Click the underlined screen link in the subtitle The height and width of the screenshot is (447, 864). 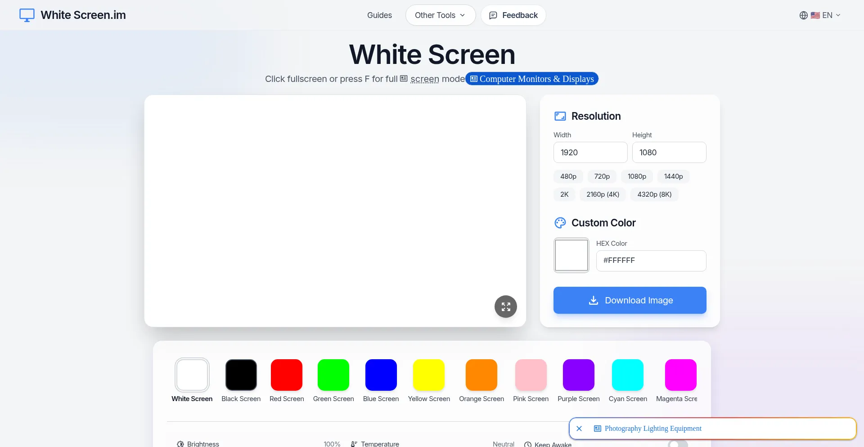[424, 79]
